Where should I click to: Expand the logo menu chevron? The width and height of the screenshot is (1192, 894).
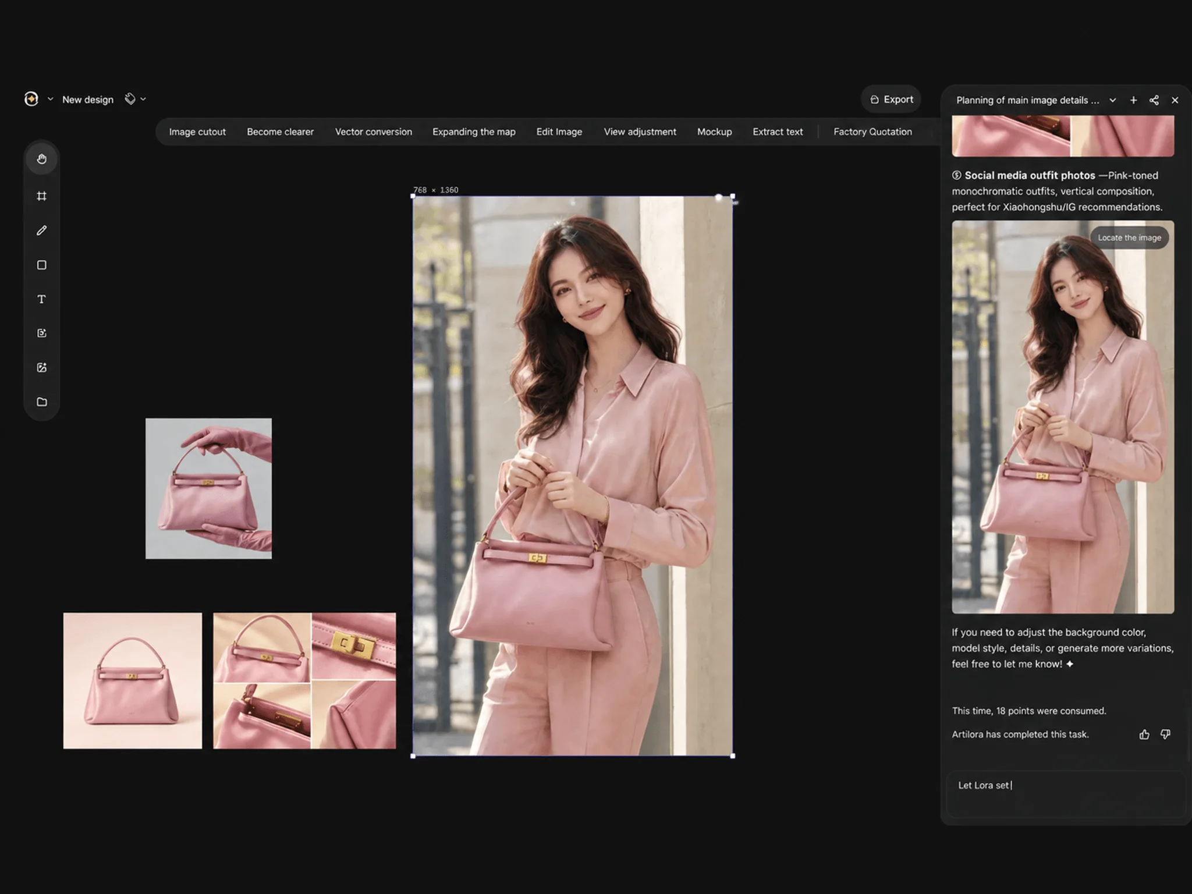pos(50,99)
